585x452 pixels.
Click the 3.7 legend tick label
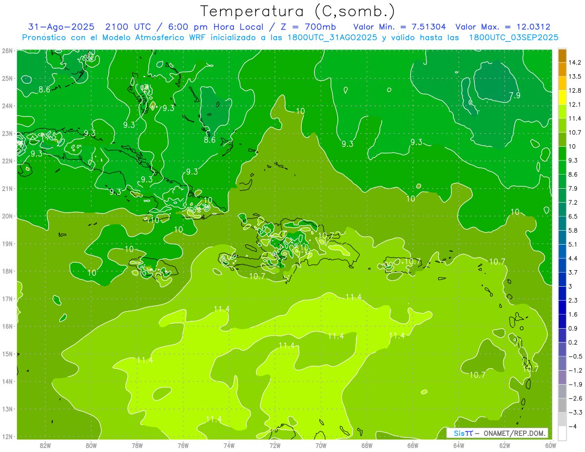tap(574, 272)
